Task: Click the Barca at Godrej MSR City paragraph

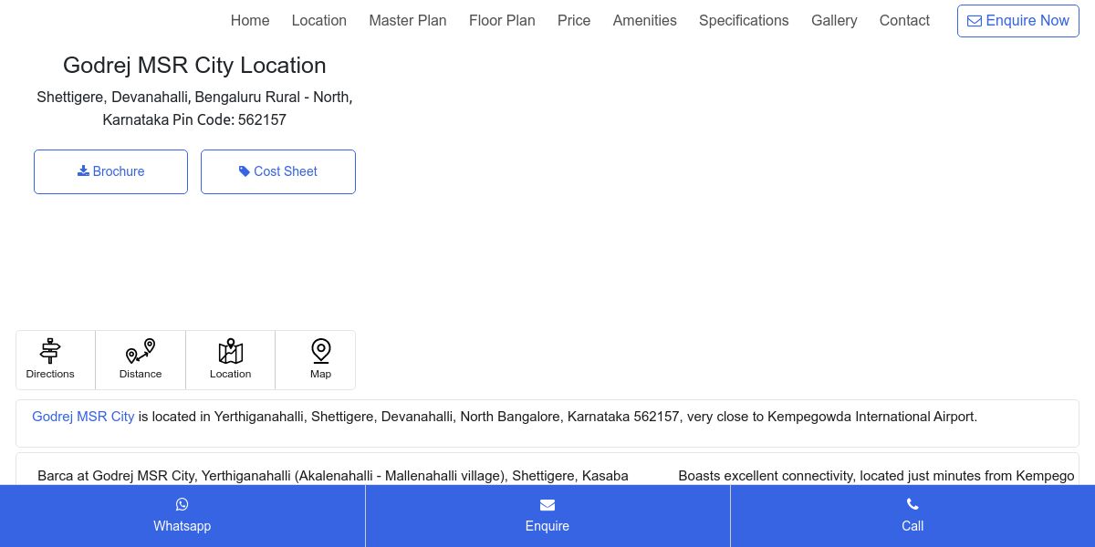Action: 333,476
